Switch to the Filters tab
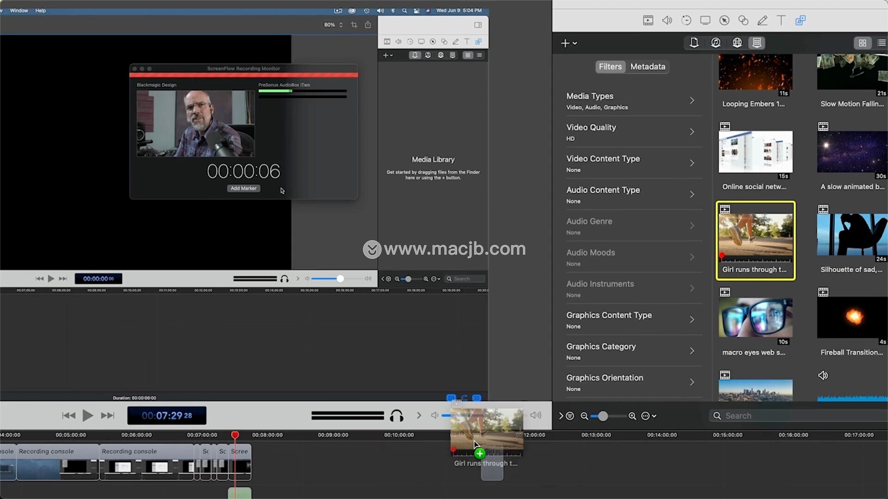The width and height of the screenshot is (888, 499). (x=610, y=67)
